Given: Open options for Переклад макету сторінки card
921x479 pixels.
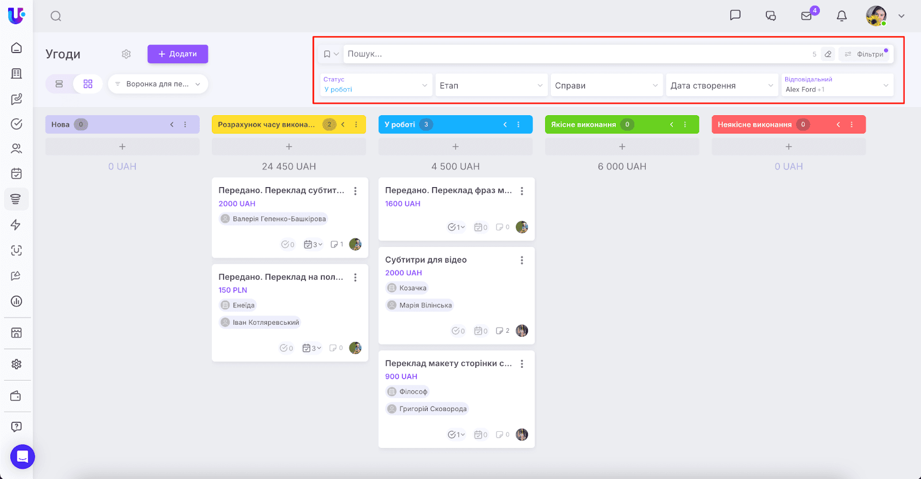Looking at the screenshot, I should pos(522,364).
